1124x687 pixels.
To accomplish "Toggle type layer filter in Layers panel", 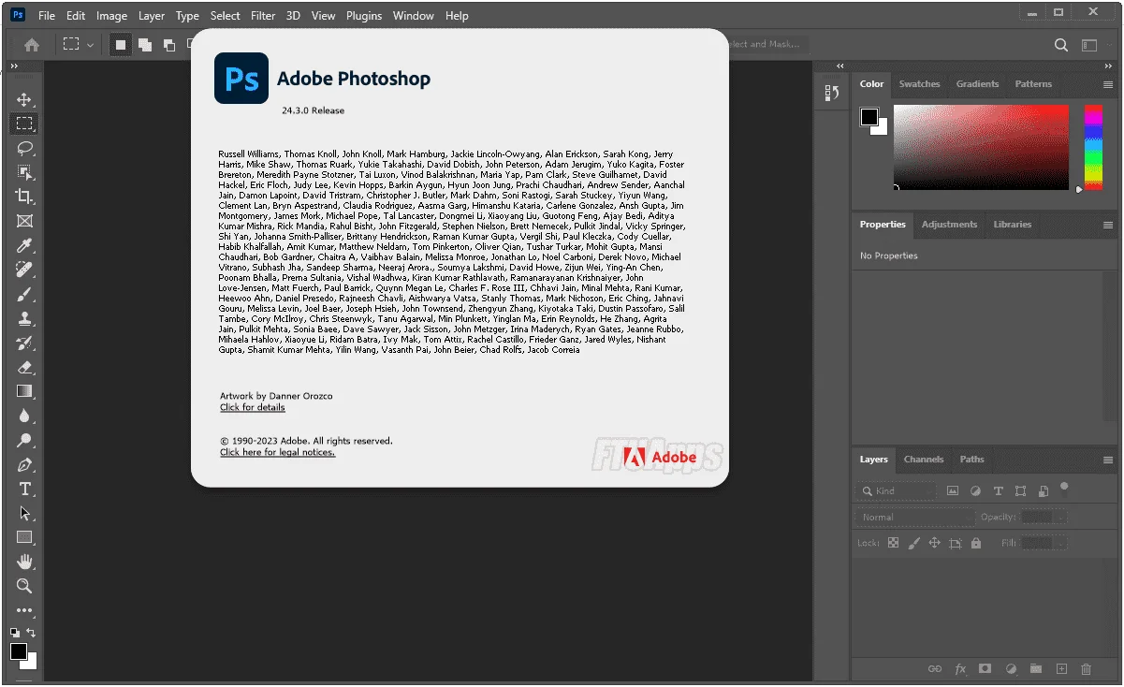I will [x=998, y=490].
